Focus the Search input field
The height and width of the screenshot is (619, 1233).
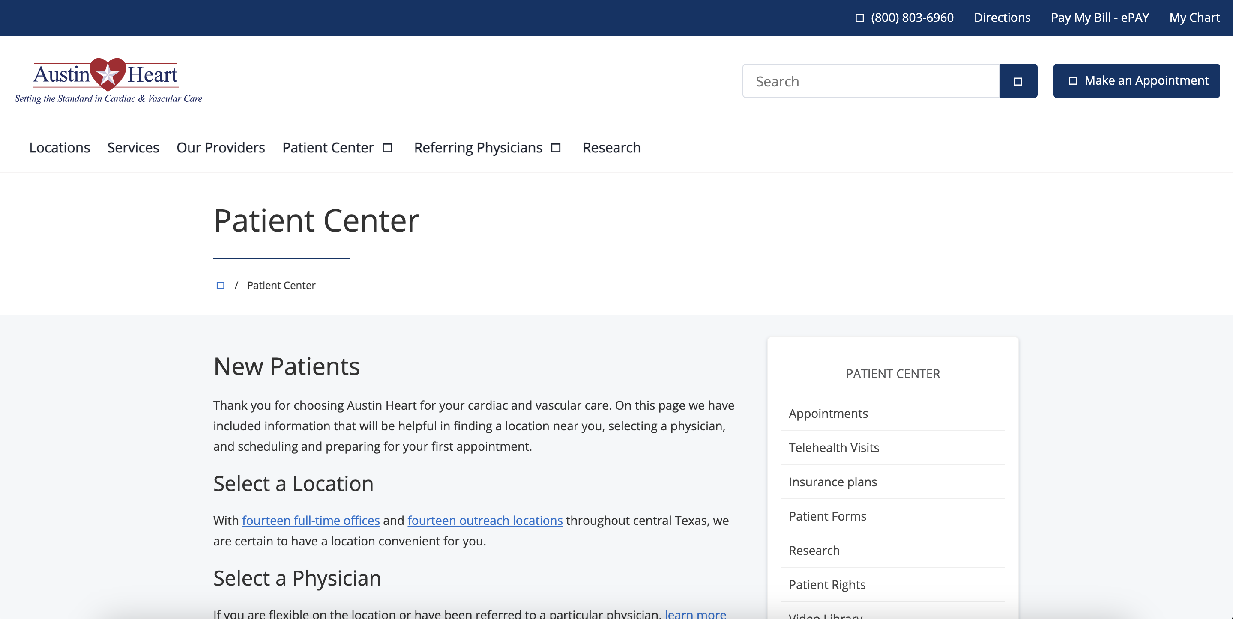pyautogui.click(x=871, y=81)
